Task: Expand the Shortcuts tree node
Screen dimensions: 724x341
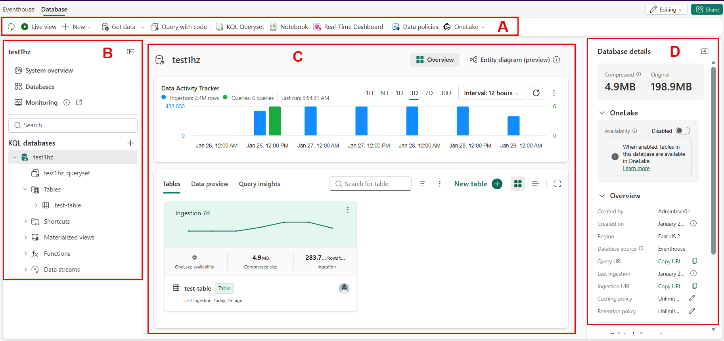Action: (26, 221)
